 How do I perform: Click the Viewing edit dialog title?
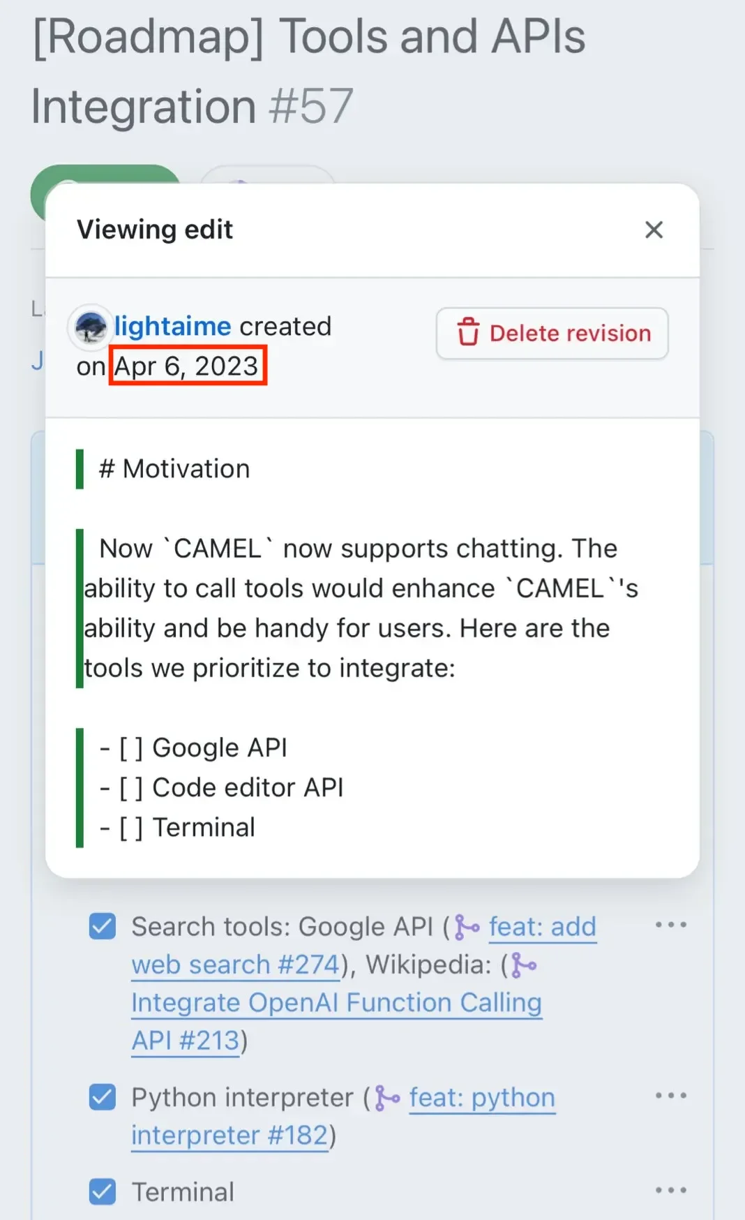(x=155, y=230)
